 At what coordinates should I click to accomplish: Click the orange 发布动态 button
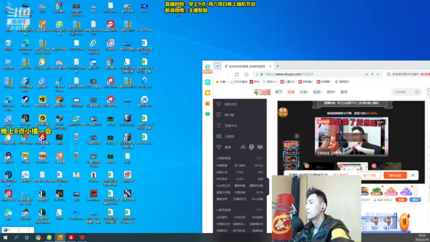click(395, 175)
